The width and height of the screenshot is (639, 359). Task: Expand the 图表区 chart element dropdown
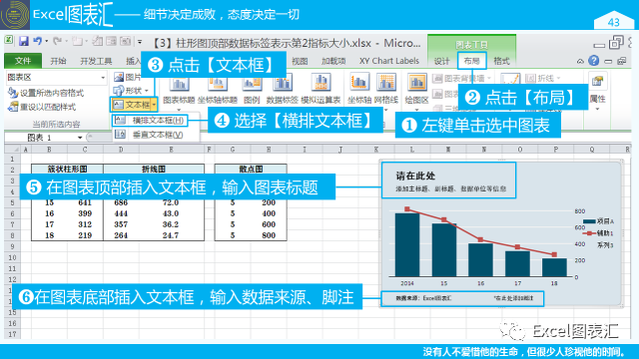coord(103,78)
